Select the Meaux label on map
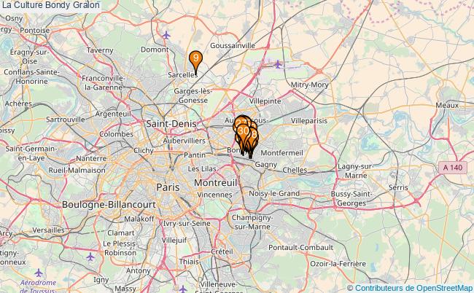This screenshot has width=474, height=293. coord(447,106)
